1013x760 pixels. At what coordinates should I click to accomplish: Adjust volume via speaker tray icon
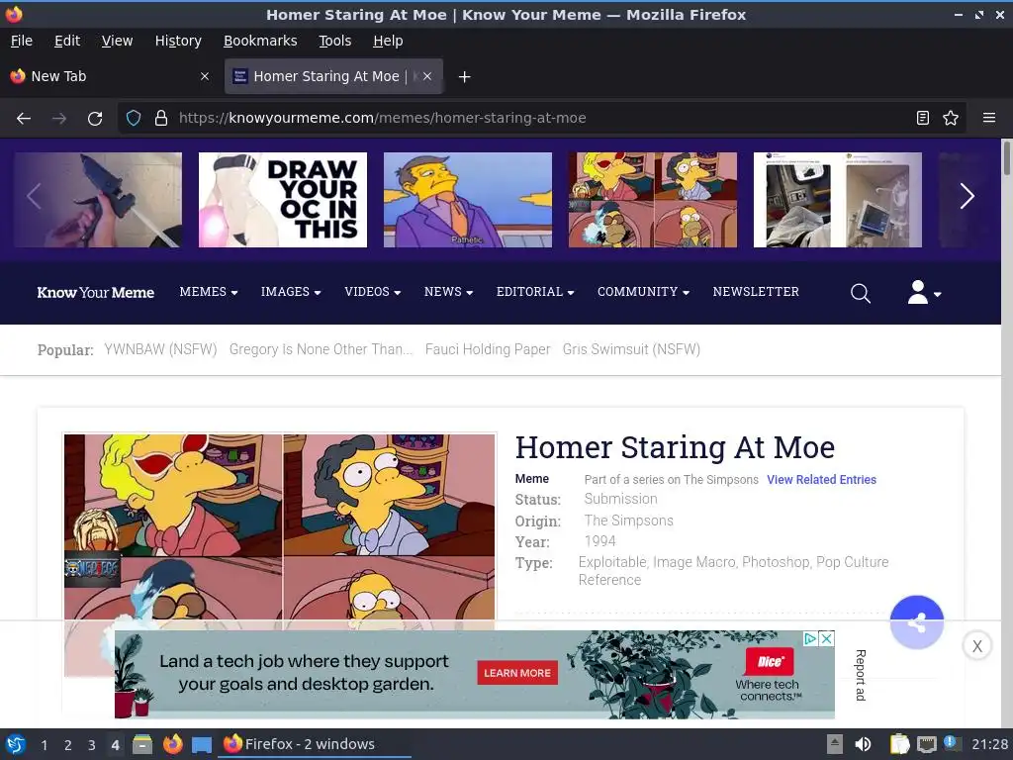(863, 744)
